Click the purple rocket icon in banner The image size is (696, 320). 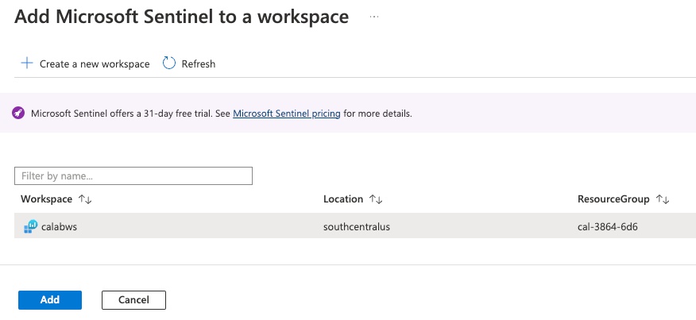coord(18,114)
